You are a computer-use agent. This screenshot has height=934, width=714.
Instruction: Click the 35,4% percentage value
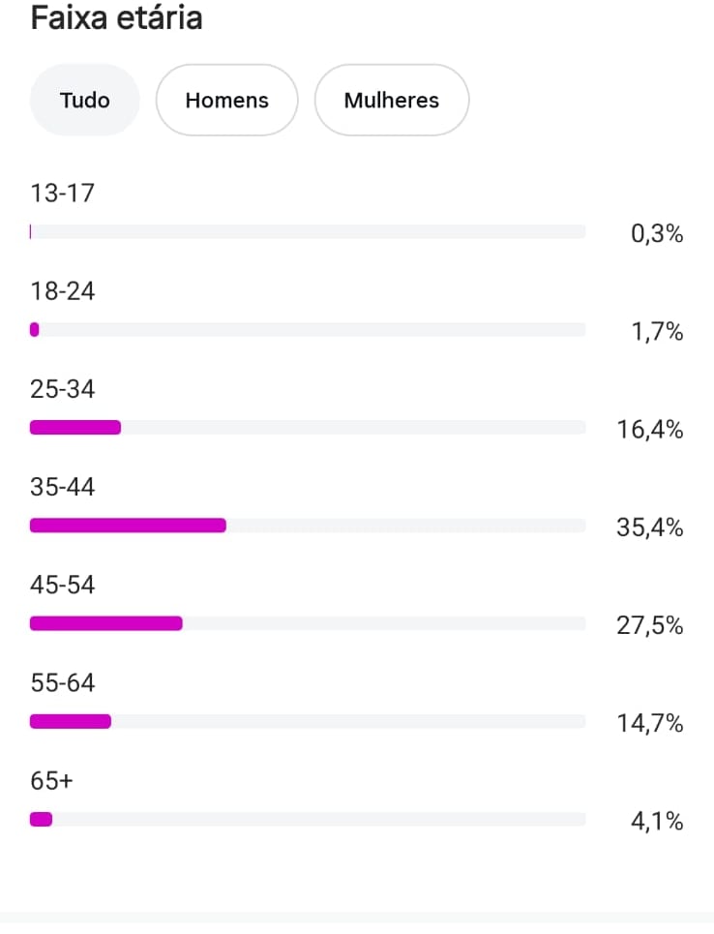[650, 528]
